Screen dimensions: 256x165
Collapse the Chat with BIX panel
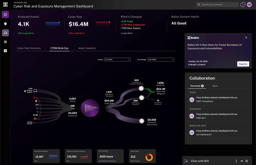[241, 161]
